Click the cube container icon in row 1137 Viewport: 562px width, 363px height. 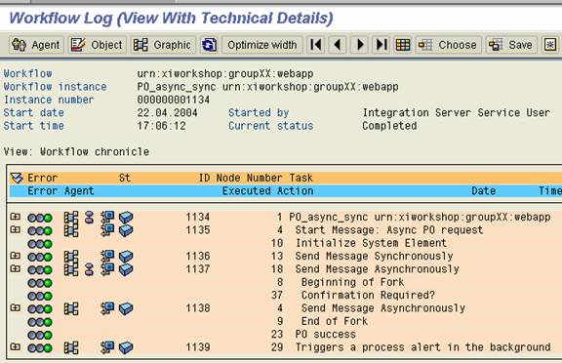click(x=126, y=269)
